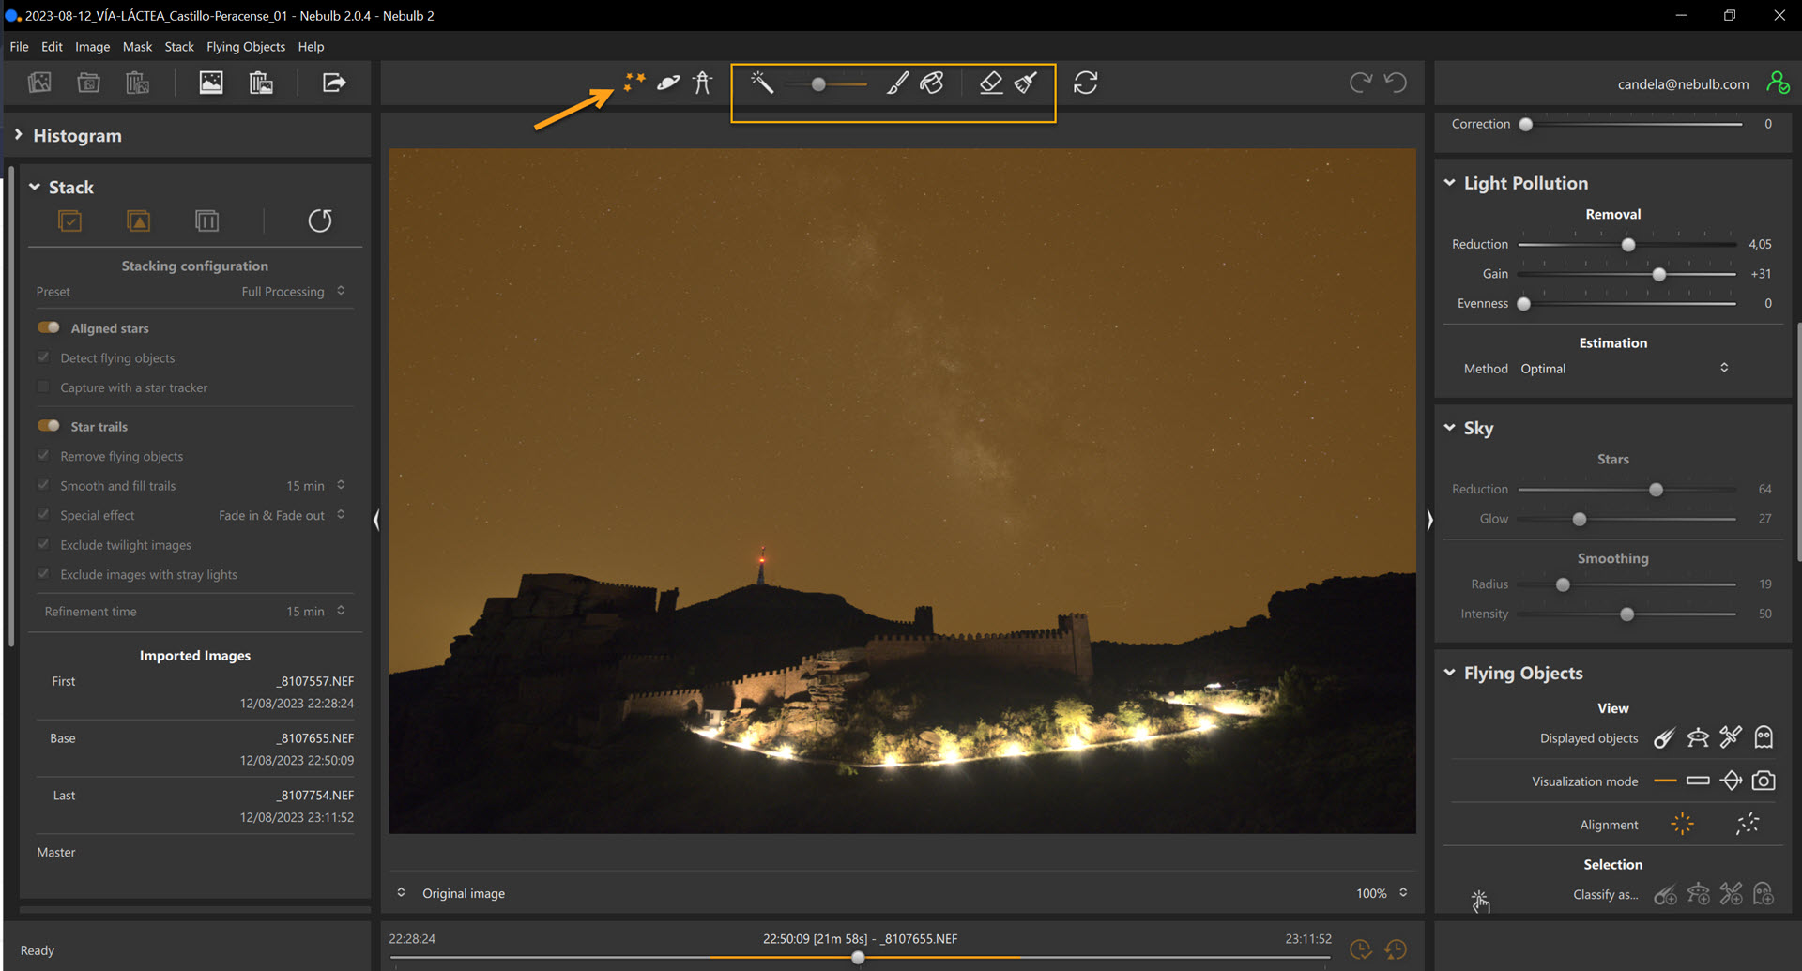
Task: Click the Light Pollution Reduction slider
Action: pos(1628,245)
